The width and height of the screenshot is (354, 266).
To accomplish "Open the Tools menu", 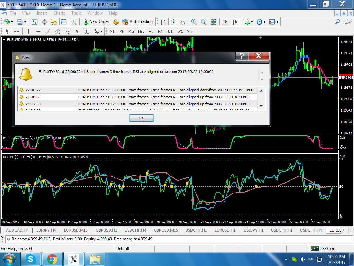I will pos(76,13).
